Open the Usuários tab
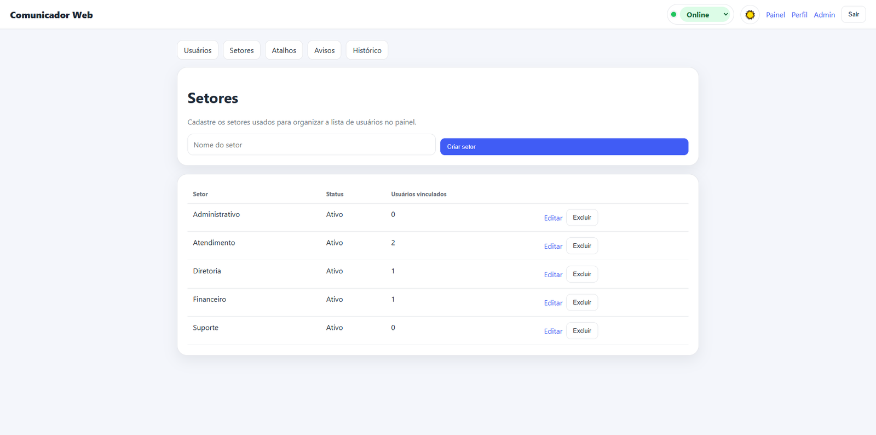Viewport: 876px width, 435px height. (198, 50)
